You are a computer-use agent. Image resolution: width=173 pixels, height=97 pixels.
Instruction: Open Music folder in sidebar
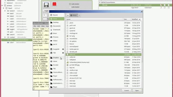point(56,33)
